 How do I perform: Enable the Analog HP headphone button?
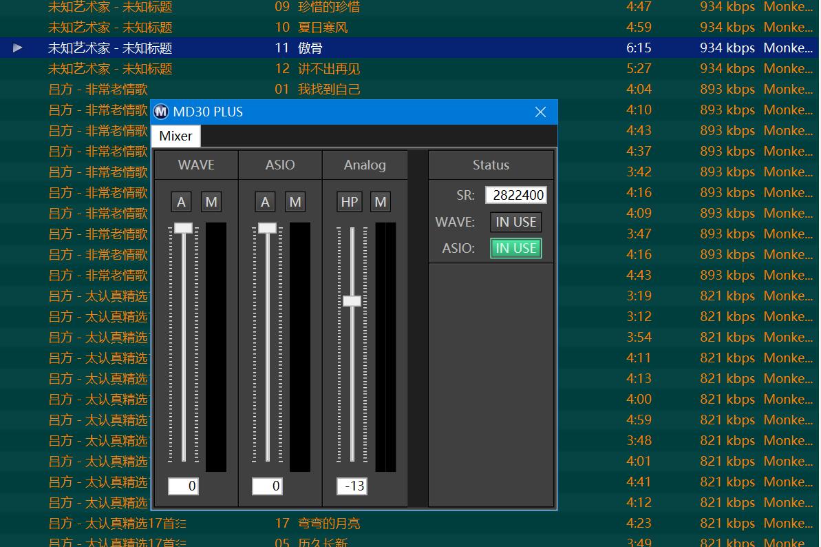[x=350, y=202]
